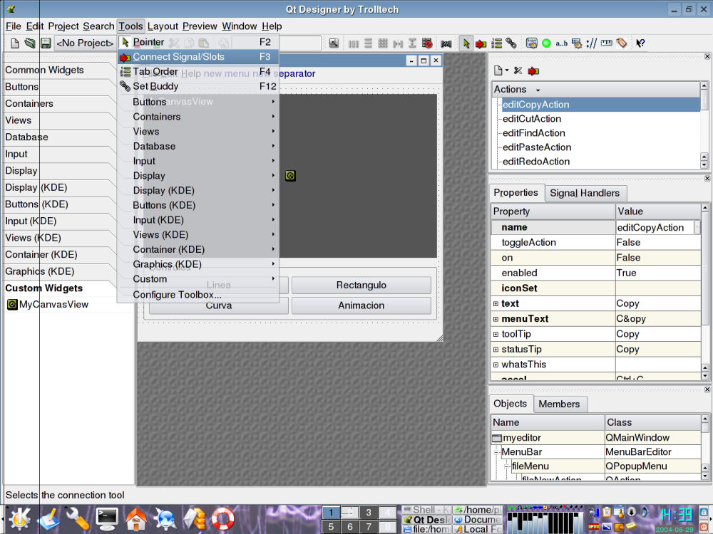713x534 pixels.
Task: Switch to the Objects tab
Action: 511,404
